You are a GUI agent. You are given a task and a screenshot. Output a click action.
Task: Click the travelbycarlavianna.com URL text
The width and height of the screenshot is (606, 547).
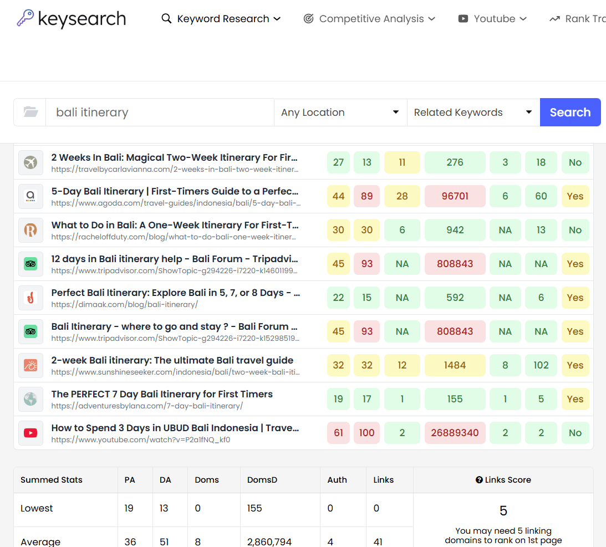[x=175, y=169]
